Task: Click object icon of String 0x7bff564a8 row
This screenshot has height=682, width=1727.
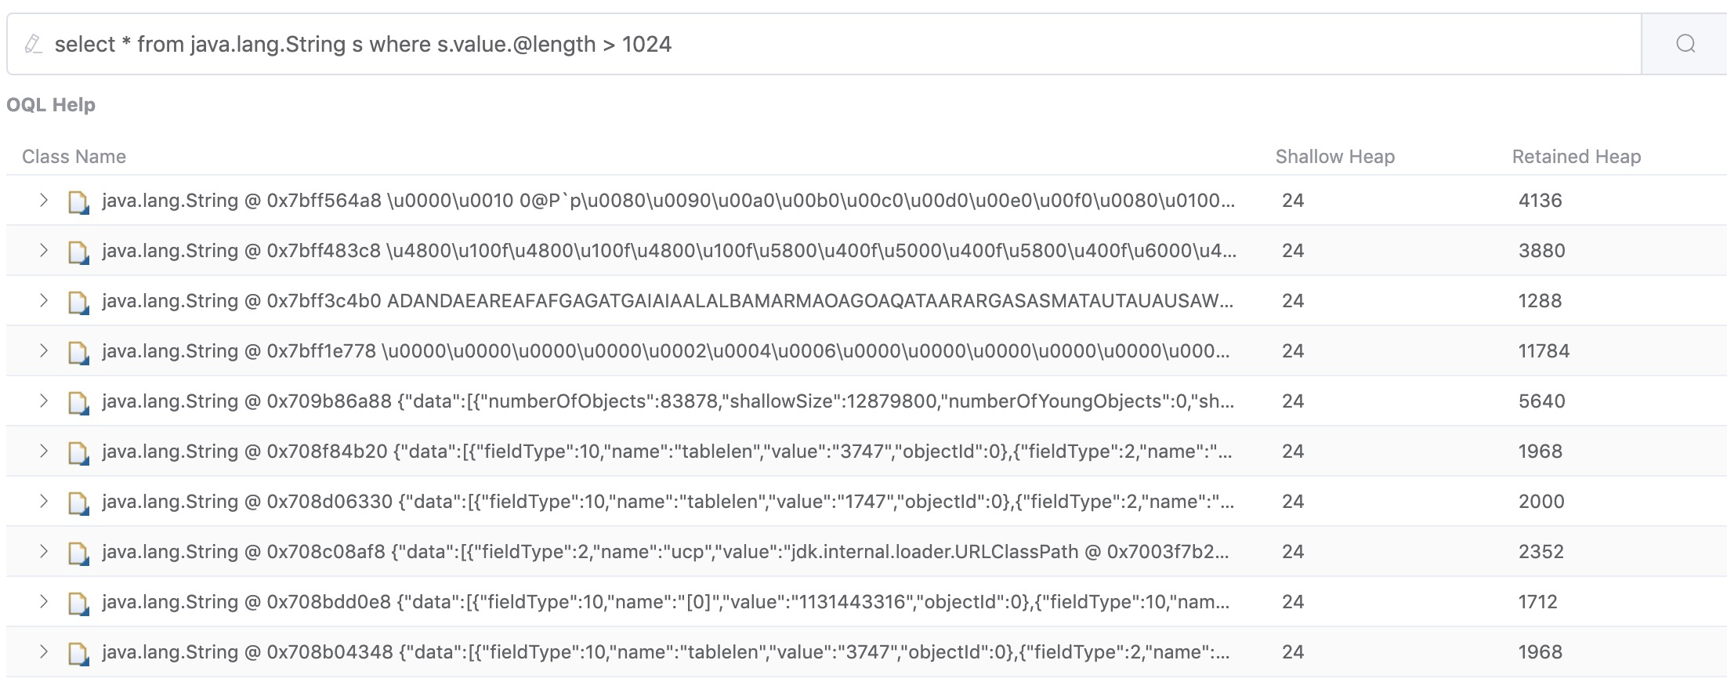Action: [78, 201]
